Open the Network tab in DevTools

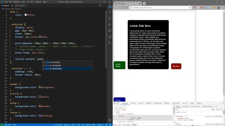[x=148, y=103]
